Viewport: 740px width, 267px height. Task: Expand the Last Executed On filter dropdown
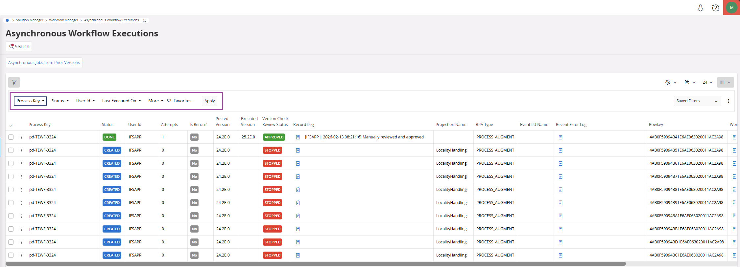122,101
